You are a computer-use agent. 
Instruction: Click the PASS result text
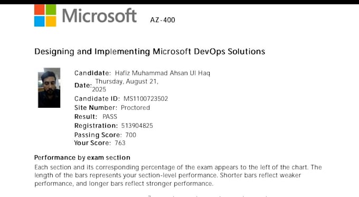coord(110,117)
